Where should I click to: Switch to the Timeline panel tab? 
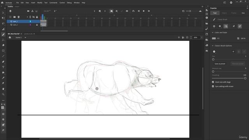[x=10, y=7]
